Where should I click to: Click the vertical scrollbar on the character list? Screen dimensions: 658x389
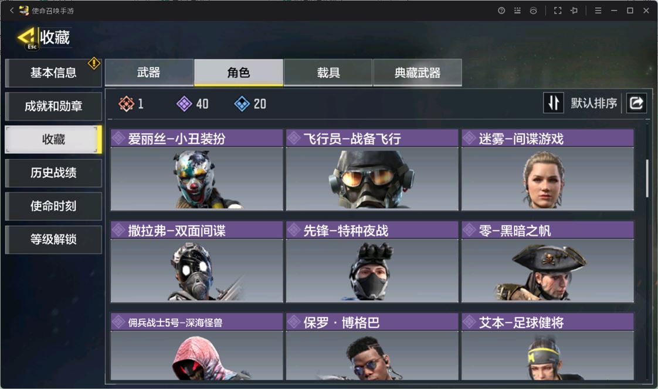(647, 178)
